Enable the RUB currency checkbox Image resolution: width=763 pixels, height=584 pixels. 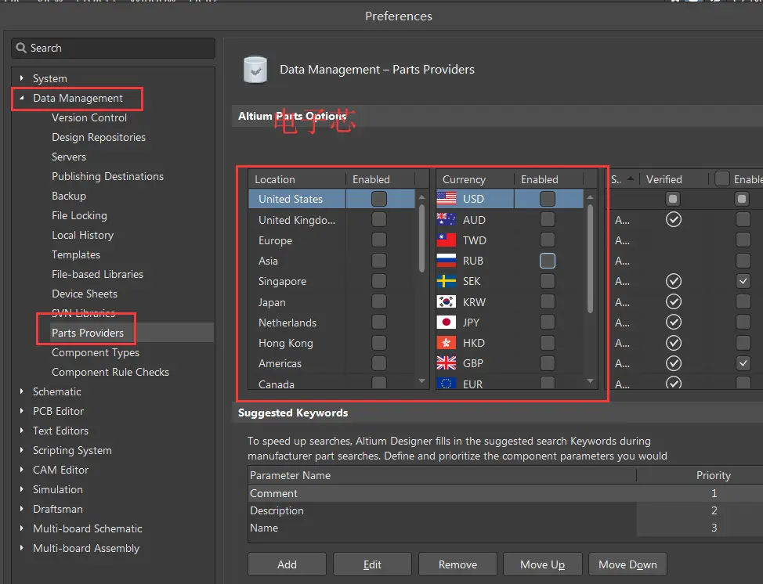coord(548,261)
